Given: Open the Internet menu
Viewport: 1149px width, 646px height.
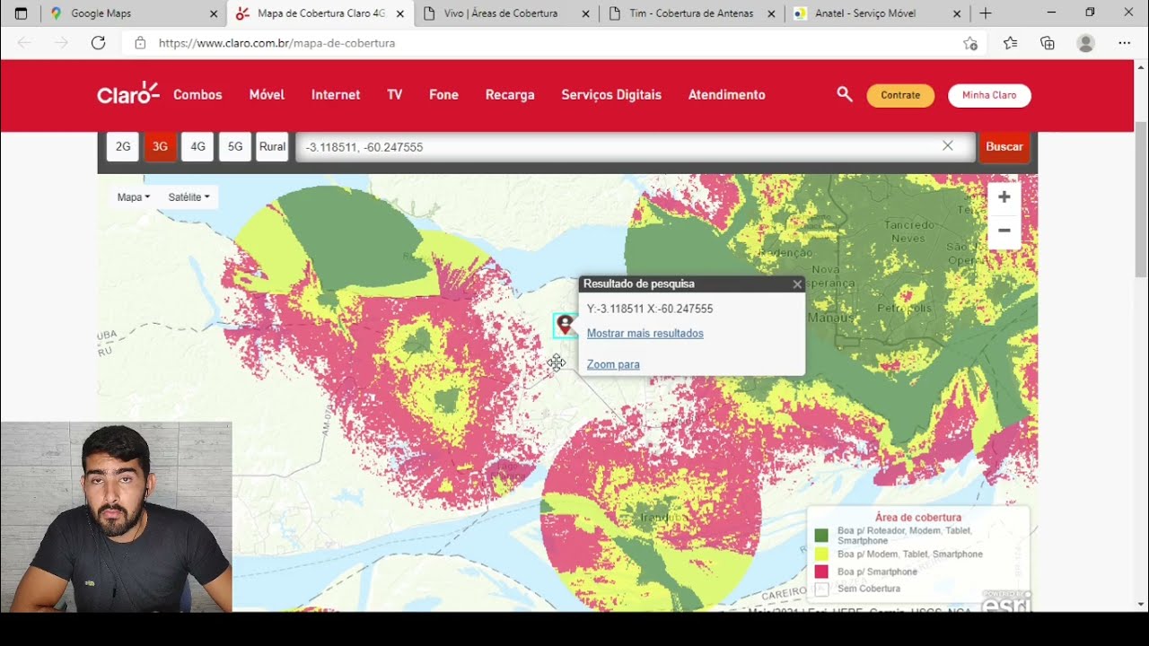Looking at the screenshot, I should [336, 94].
